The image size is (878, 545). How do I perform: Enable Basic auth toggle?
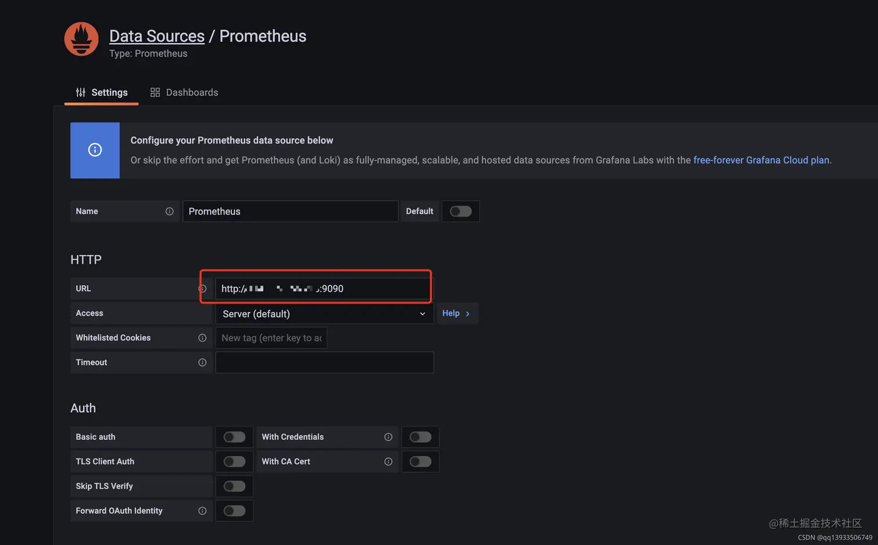point(234,437)
